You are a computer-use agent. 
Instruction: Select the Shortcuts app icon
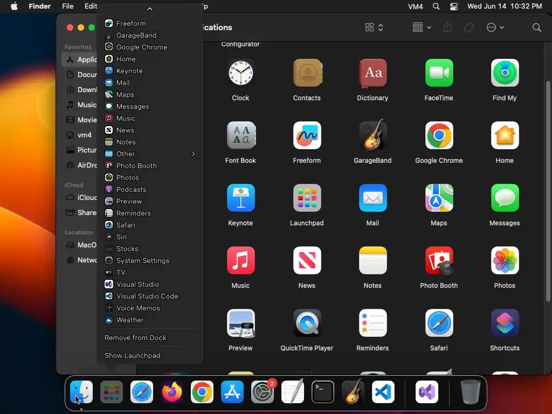click(x=505, y=323)
